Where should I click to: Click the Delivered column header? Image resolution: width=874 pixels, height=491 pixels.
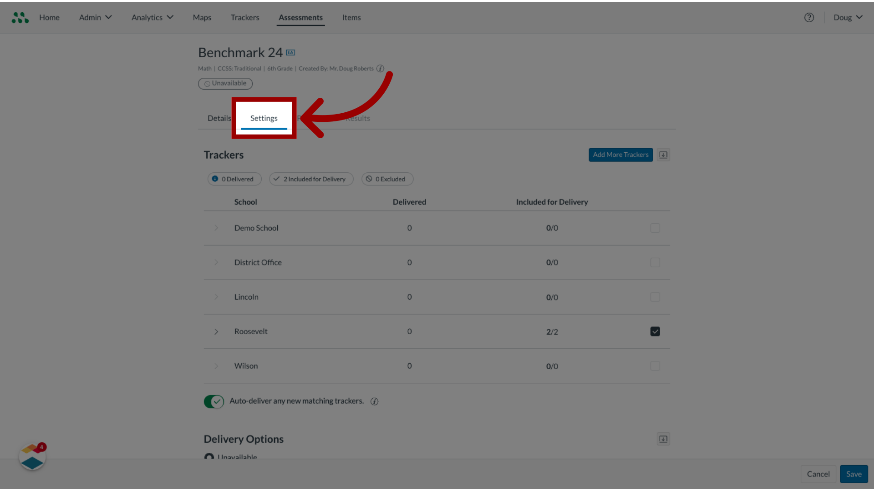pyautogui.click(x=409, y=202)
